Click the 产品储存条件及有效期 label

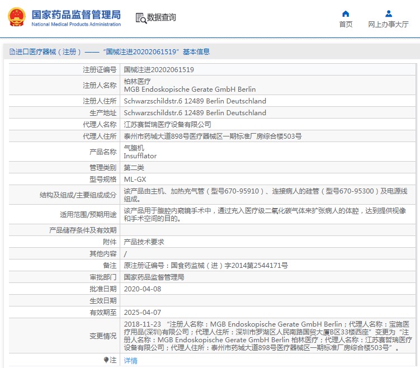(83, 230)
